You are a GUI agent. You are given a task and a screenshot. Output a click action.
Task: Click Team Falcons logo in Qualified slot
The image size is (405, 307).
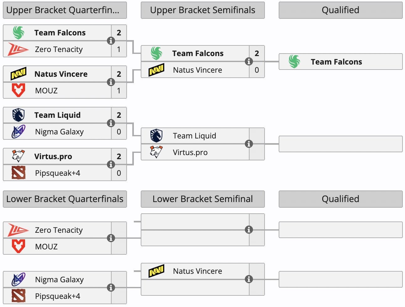pyautogui.click(x=294, y=61)
